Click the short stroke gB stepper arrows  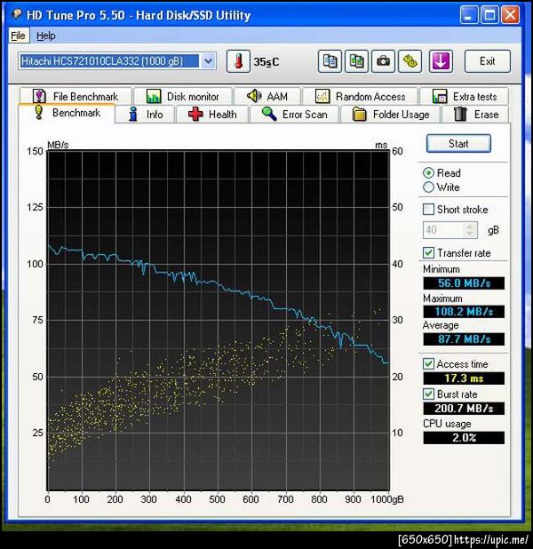click(470, 230)
